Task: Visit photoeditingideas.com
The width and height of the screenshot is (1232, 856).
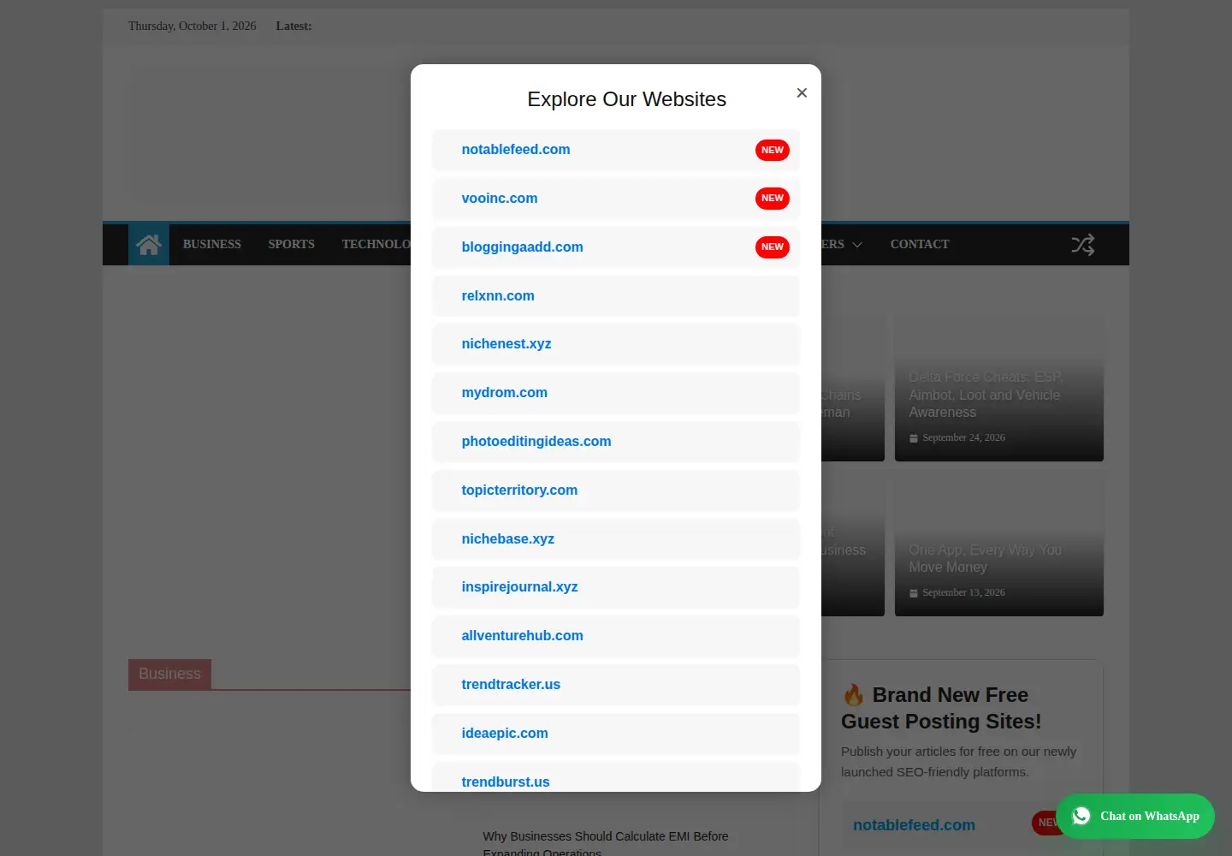Action: pos(536,442)
